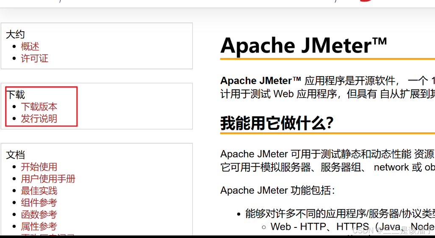Viewport: 435px width, 238px height.
Task: Open the 属性参考 link
Action: click(39, 226)
